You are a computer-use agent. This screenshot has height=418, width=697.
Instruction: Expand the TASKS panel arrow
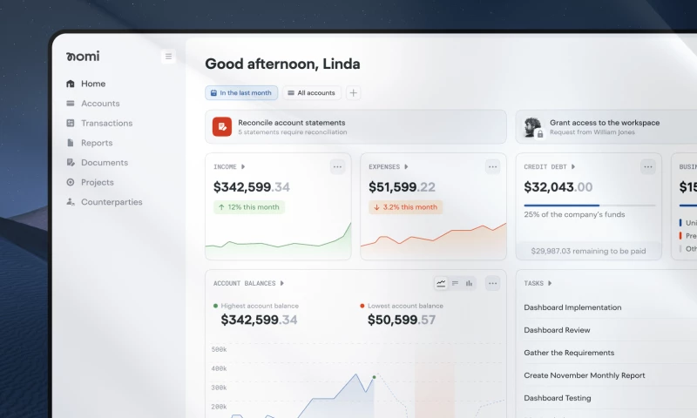coord(550,283)
